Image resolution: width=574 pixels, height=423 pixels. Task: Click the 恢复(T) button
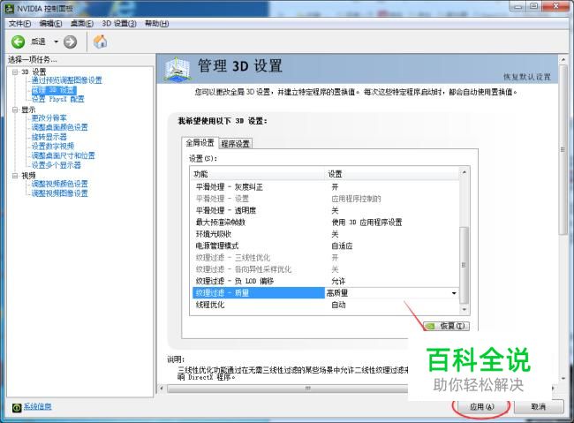click(447, 326)
